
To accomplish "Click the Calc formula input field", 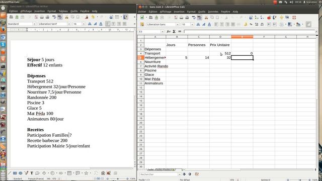I will click(x=250, y=32).
